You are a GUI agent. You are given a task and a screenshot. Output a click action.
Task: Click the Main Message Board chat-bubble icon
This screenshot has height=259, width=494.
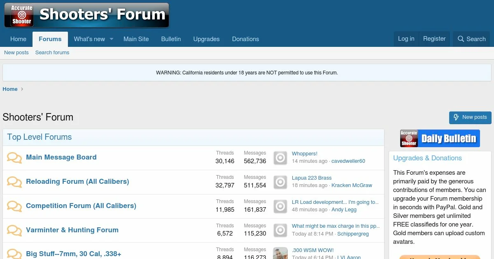pos(14,158)
